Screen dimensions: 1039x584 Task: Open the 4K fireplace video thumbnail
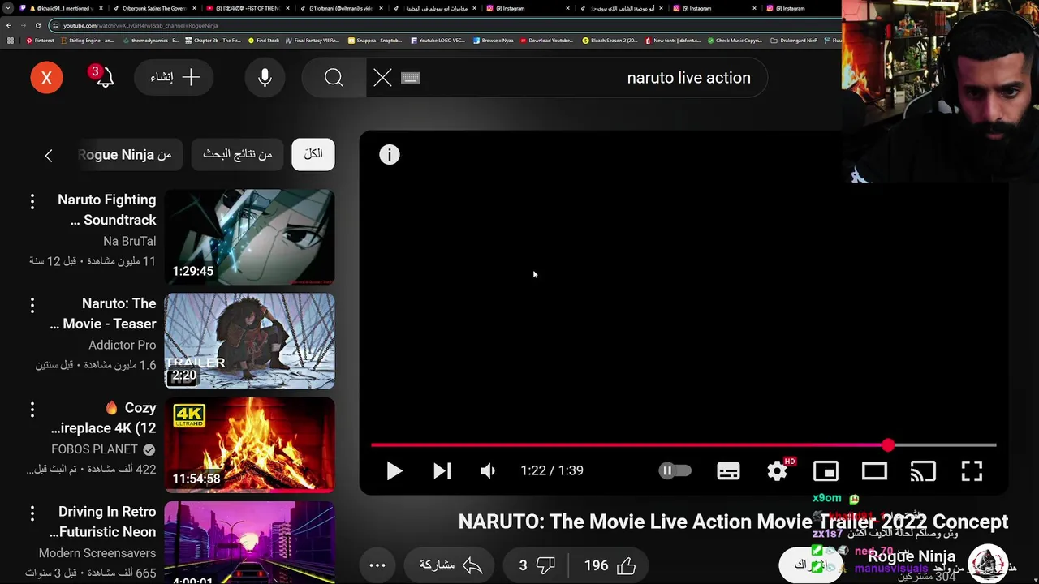click(x=250, y=445)
